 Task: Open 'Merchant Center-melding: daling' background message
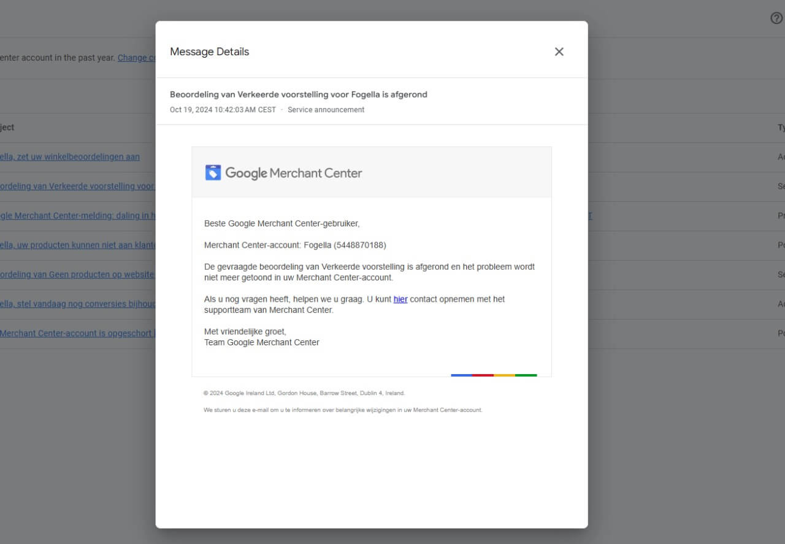77,216
